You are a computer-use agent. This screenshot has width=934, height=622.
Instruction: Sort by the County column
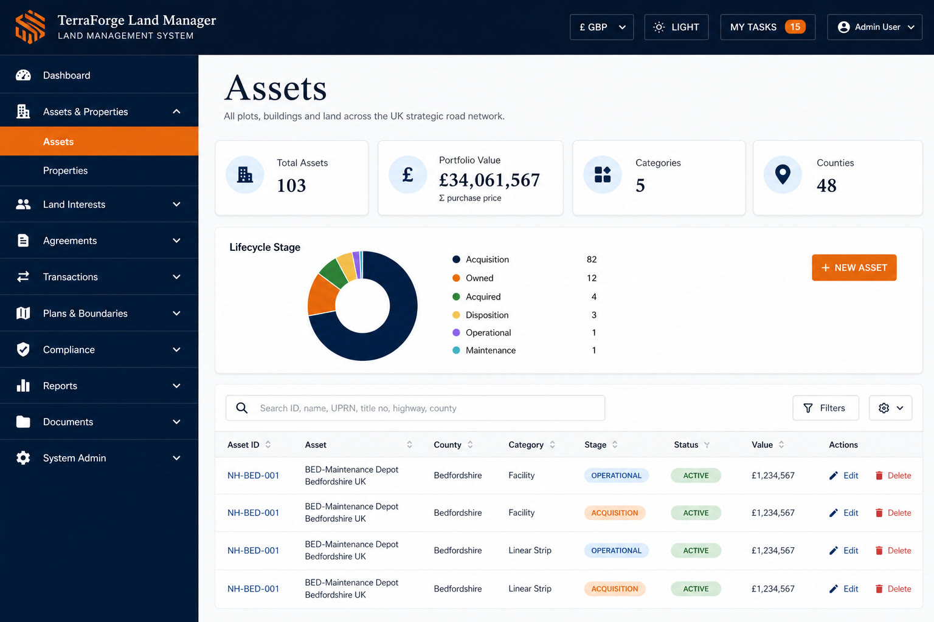(x=470, y=445)
